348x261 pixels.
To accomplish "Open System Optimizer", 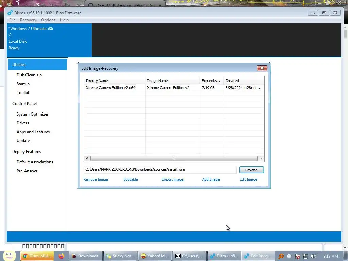I will [32, 114].
